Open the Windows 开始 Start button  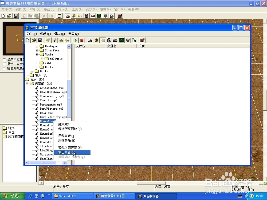[13, 196]
